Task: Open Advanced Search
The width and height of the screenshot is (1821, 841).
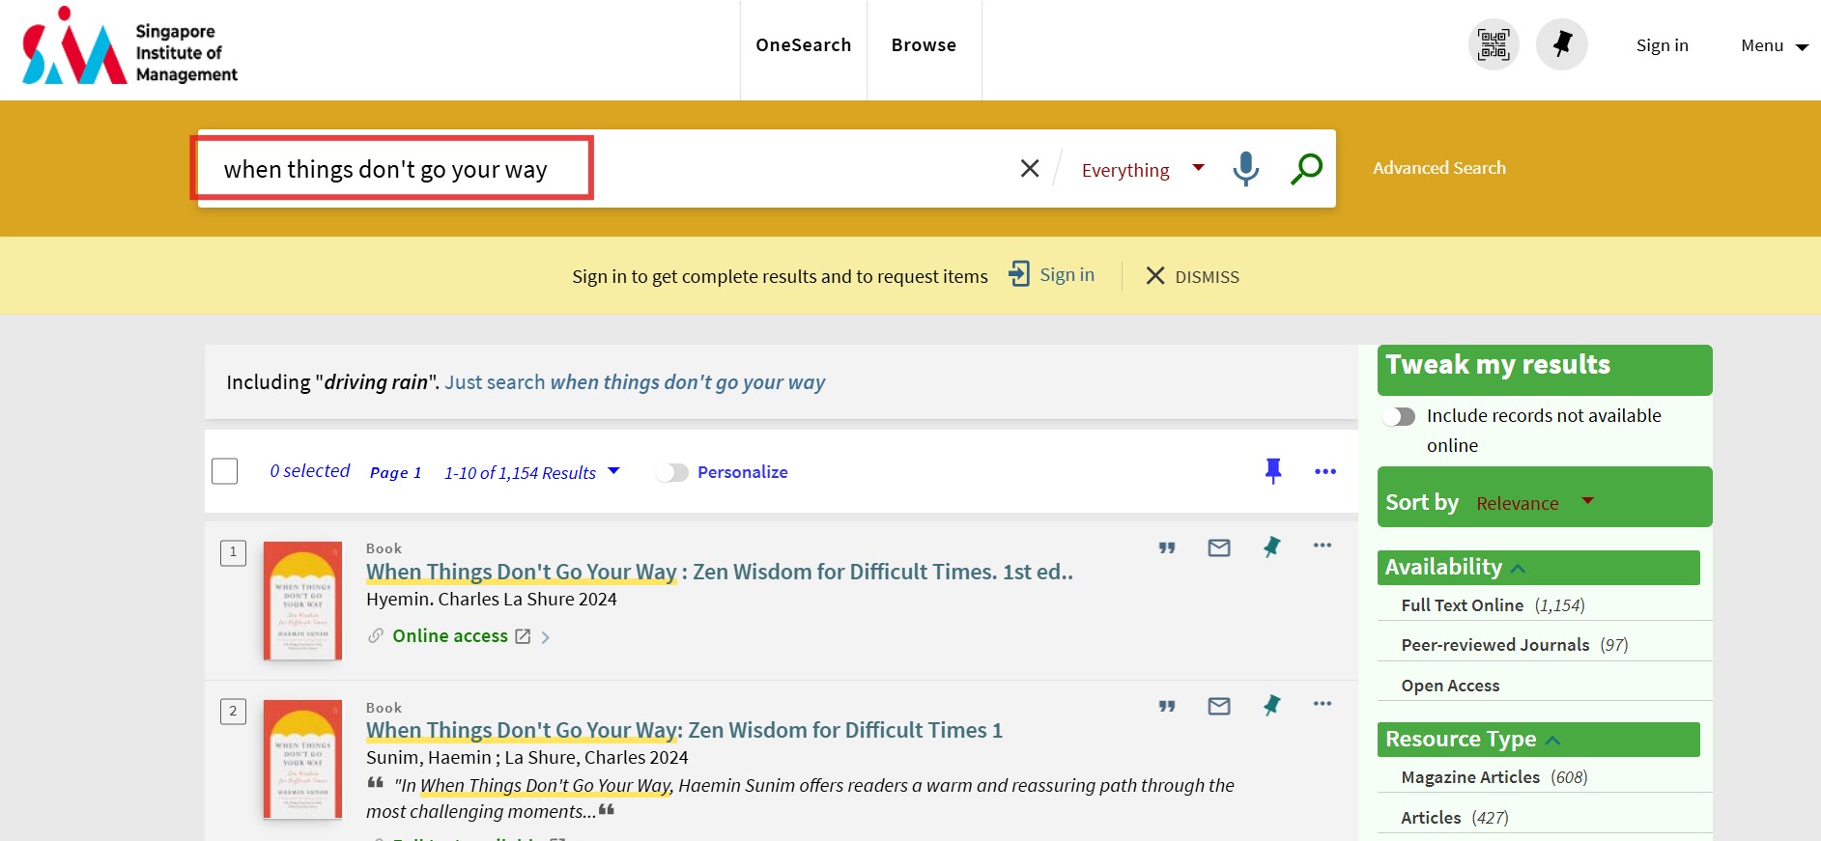Action: pyautogui.click(x=1439, y=168)
